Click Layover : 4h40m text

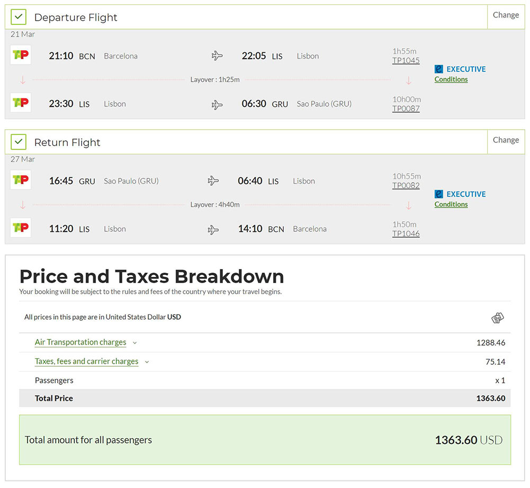(x=215, y=205)
